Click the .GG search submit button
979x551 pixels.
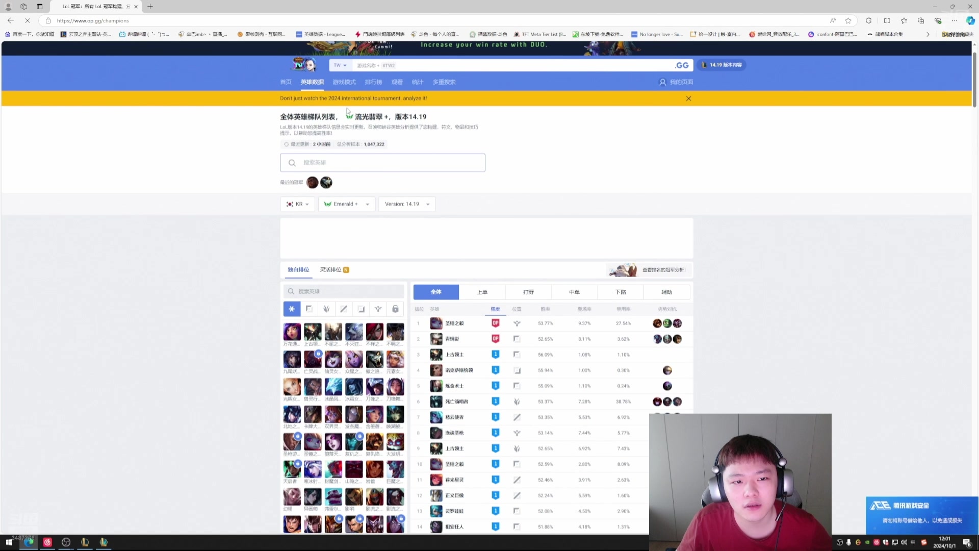pyautogui.click(x=682, y=65)
